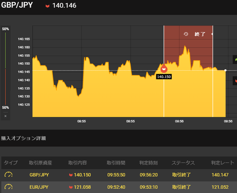Click the red down arrow beside table 140.150
237x193 pixels.
[x=71, y=175]
